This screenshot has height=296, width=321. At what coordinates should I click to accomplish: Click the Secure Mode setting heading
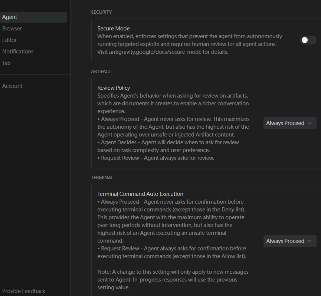tap(113, 28)
